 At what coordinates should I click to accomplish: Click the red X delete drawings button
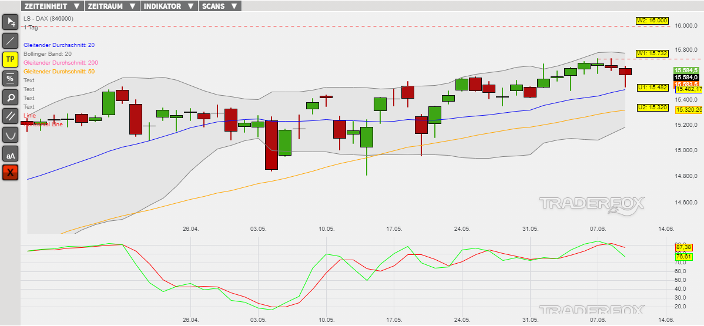[11, 173]
